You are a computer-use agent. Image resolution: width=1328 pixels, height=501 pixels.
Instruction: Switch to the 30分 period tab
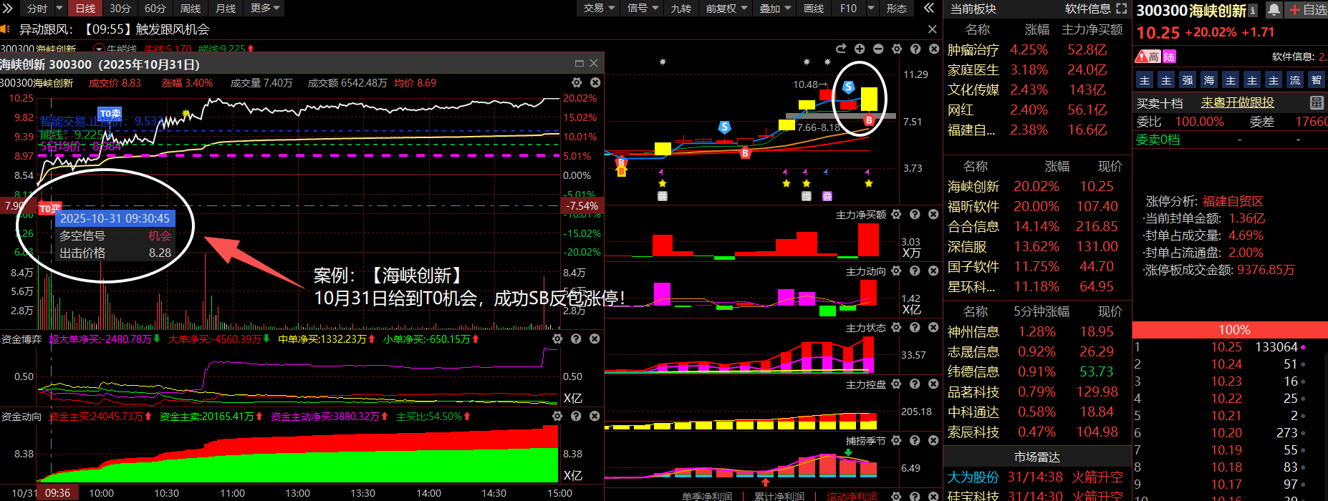click(x=120, y=8)
